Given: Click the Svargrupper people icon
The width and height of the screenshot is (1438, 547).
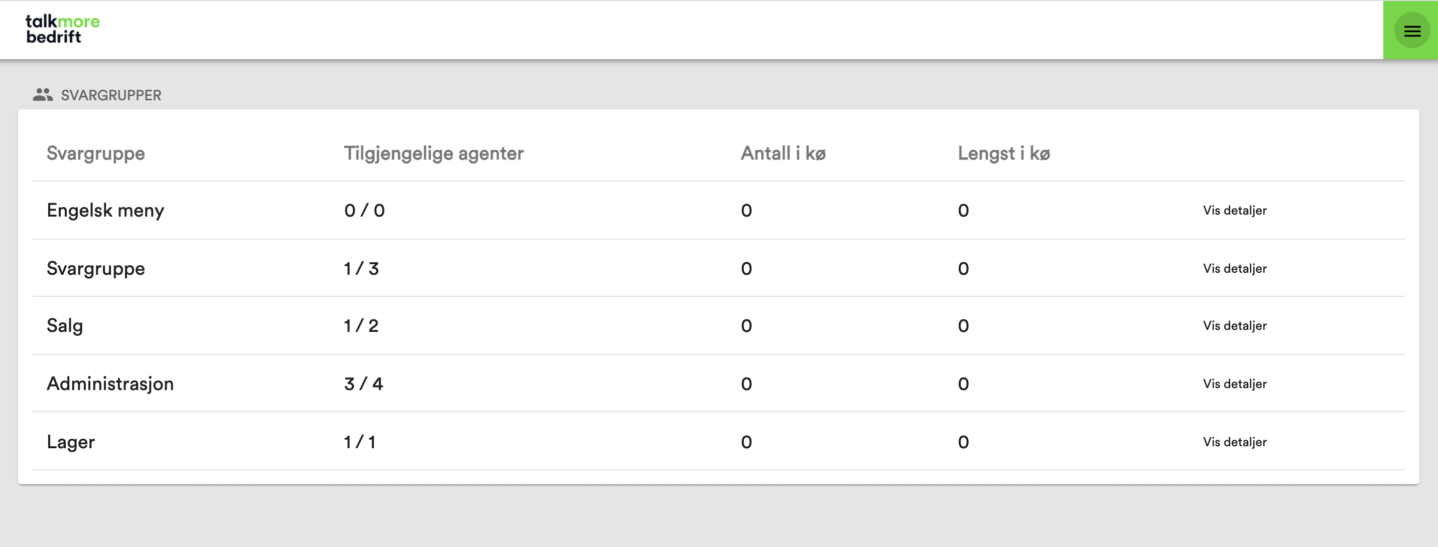Looking at the screenshot, I should (43, 95).
